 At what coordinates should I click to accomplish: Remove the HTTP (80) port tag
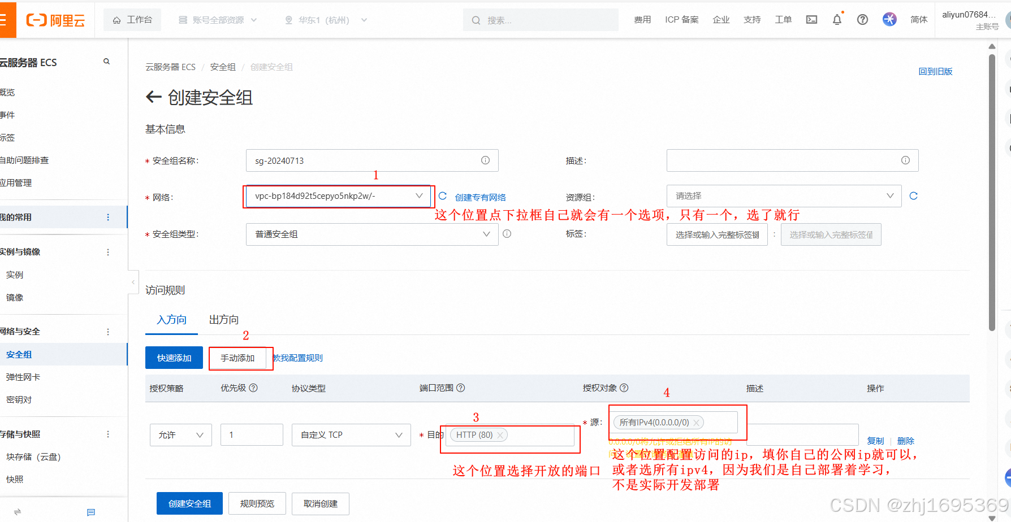(x=500, y=435)
